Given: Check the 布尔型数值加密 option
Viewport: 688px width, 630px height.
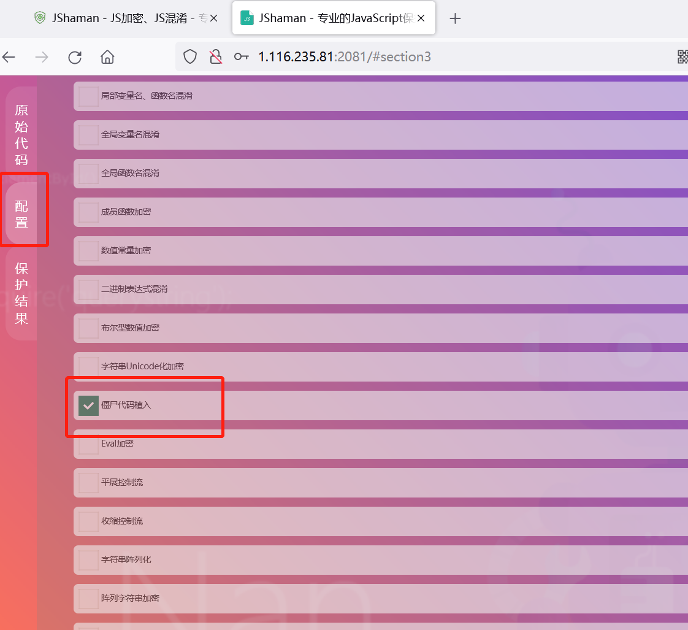Looking at the screenshot, I should click(x=88, y=328).
